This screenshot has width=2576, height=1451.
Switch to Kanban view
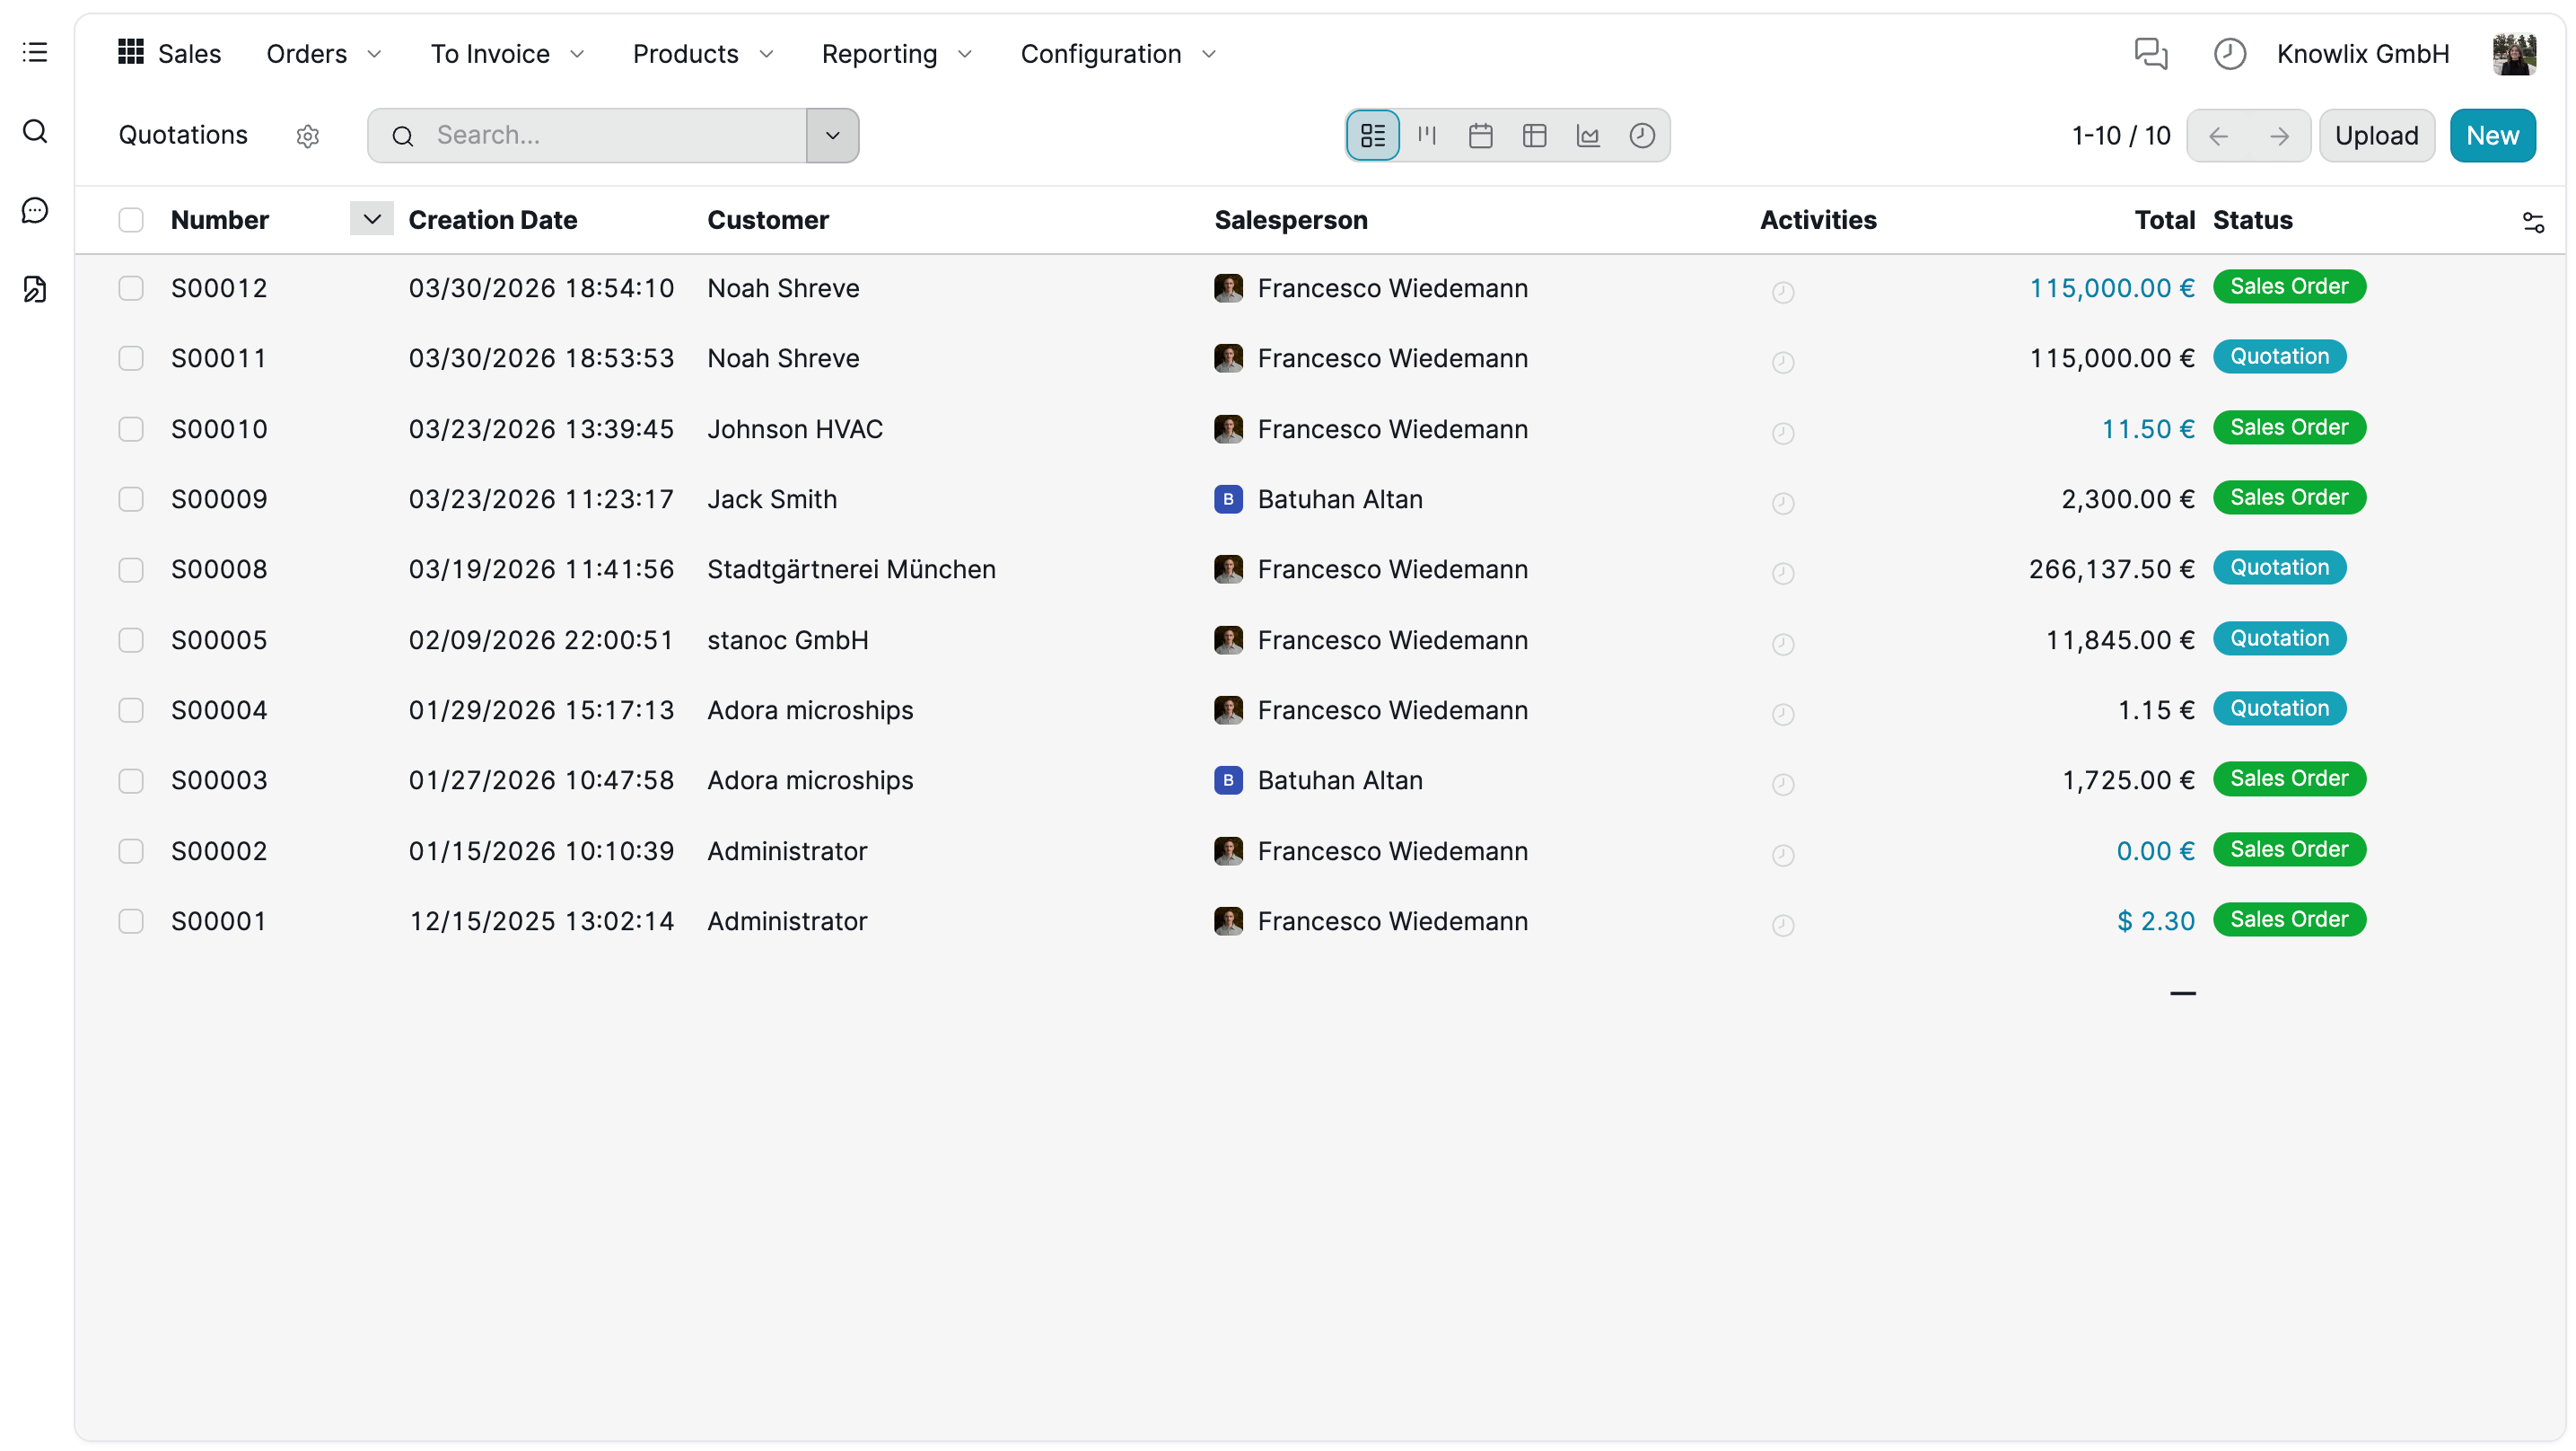click(1426, 135)
